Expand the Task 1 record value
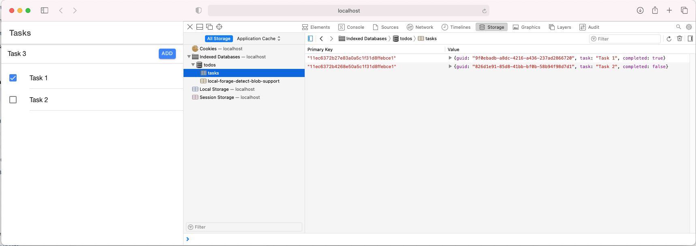The width and height of the screenshot is (696, 246). point(450,58)
